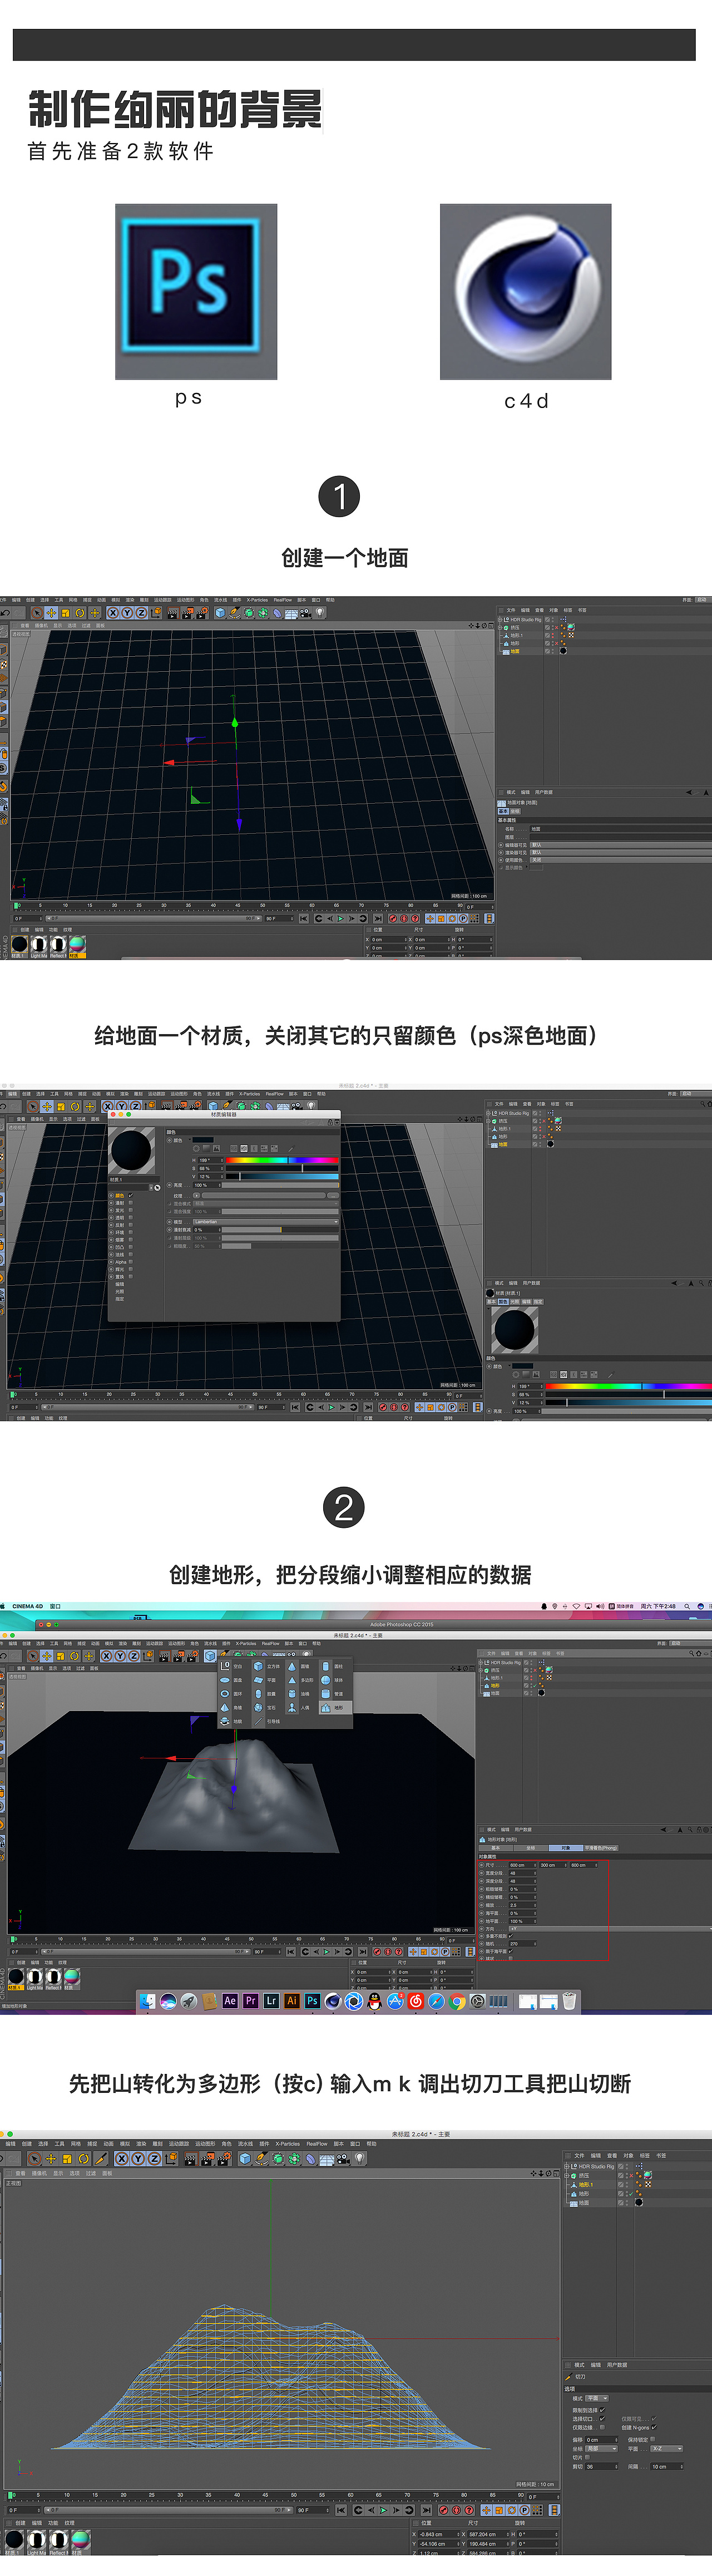Viewport: 712px width, 2576px height.
Task: Open Photoshop from the macOS dock
Action: 312,2001
